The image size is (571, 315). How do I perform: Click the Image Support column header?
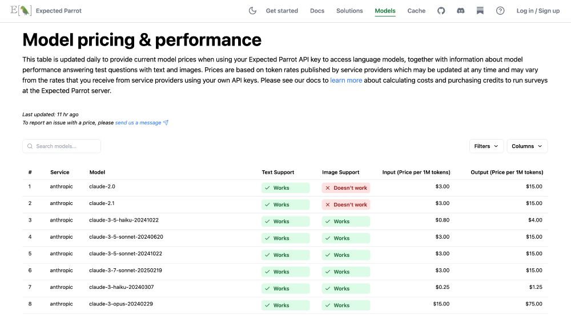[x=340, y=172]
